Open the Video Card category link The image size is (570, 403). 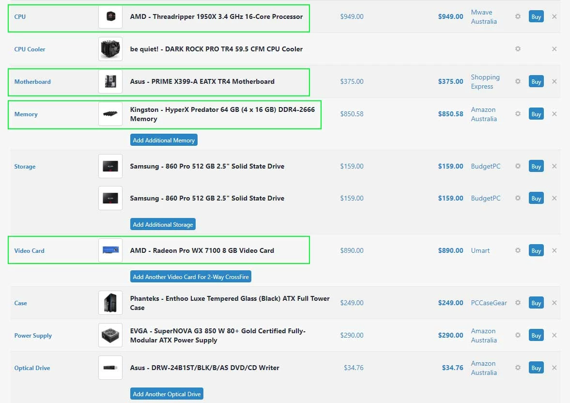coord(29,250)
